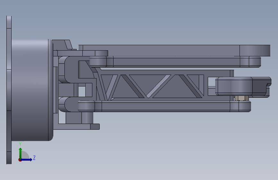Select the large cylindrical motor housing
This screenshot has height=180, width=278.
32,90
